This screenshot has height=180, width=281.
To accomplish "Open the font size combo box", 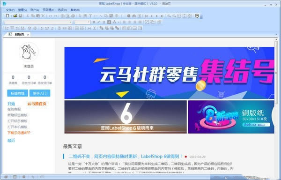I will [82, 22].
